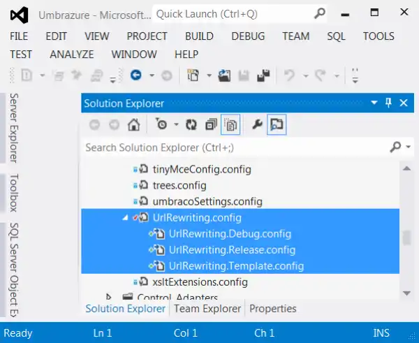The width and height of the screenshot is (419, 343).
Task: Open the HELP menu
Action: [x=186, y=54]
